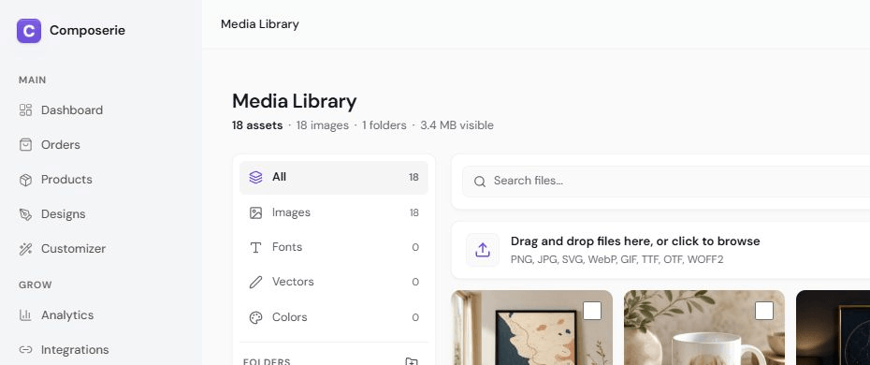Image resolution: width=870 pixels, height=365 pixels.
Task: Click the Composerie purple logo icon
Action: click(29, 31)
